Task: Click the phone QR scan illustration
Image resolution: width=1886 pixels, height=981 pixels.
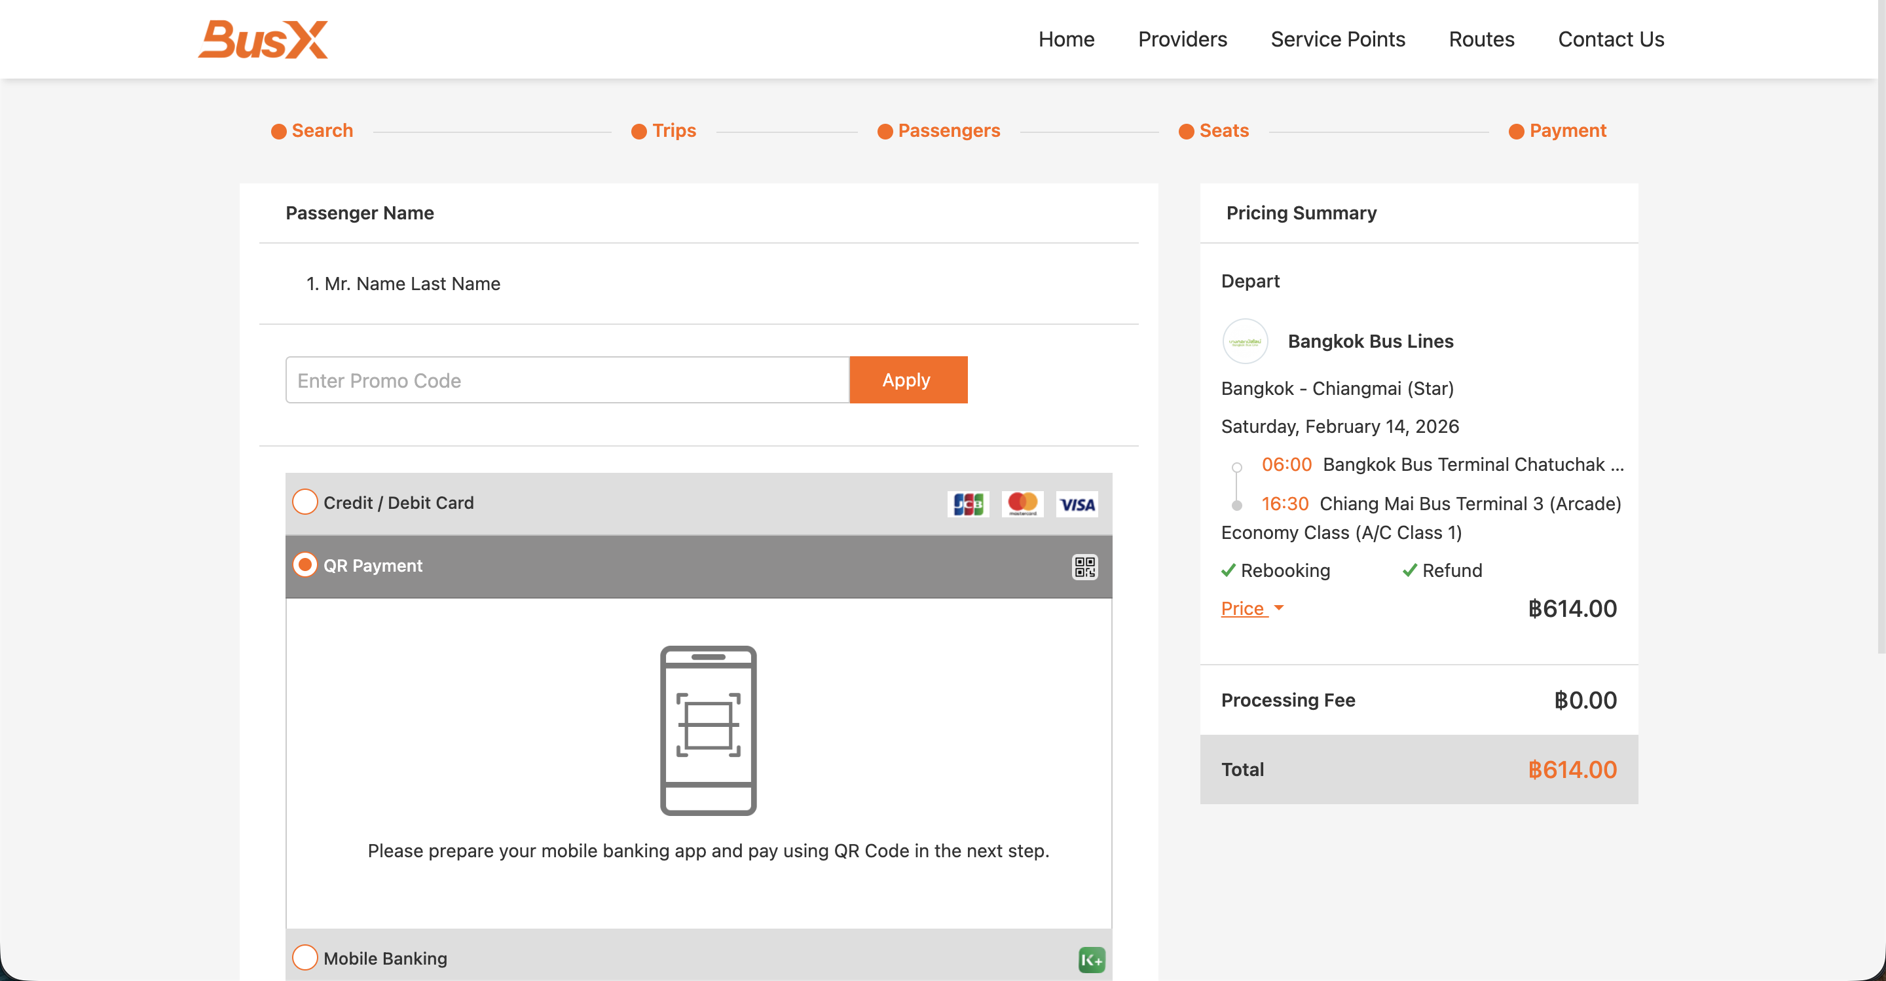Action: pos(709,730)
